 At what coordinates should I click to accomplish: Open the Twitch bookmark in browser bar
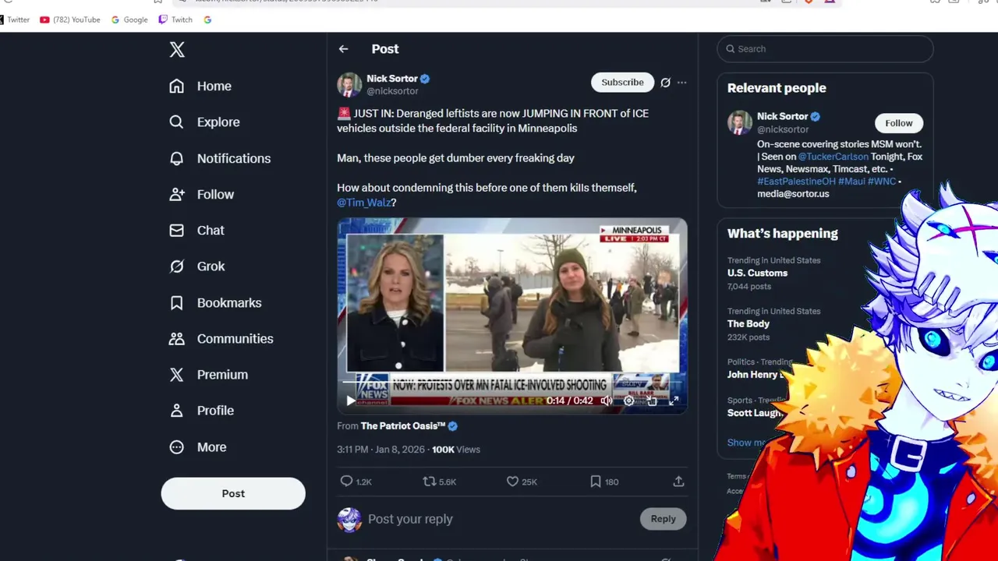(175, 19)
